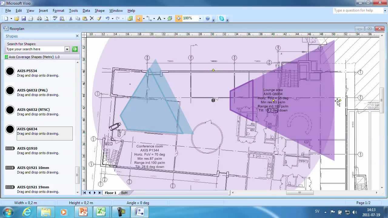This screenshot has width=388, height=218.
Task: Select the Text tool
Action: (x=159, y=18)
